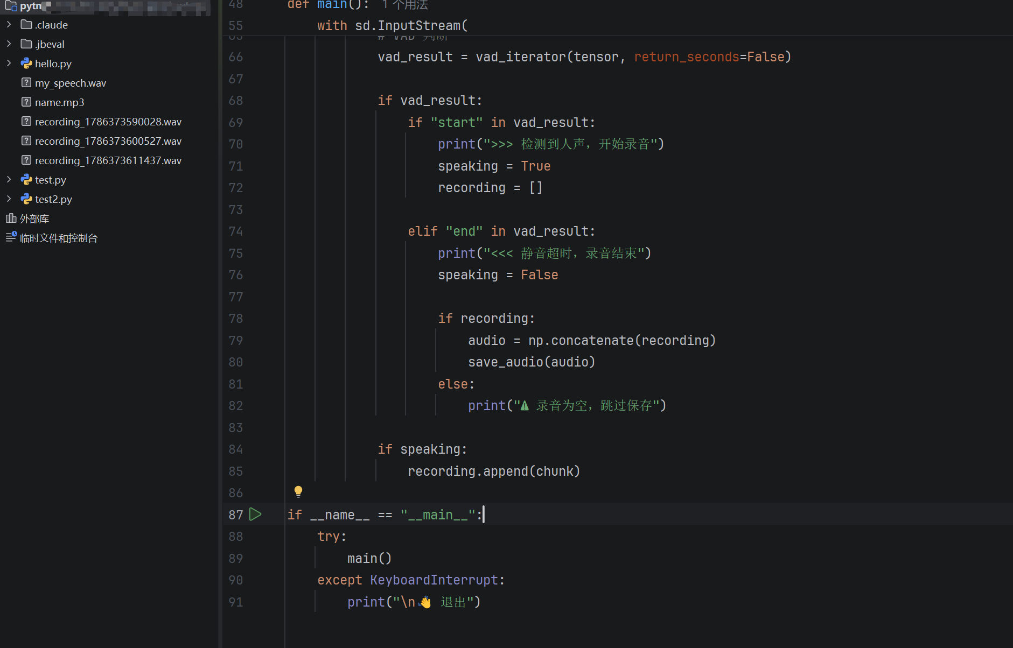Click the name.mp3 file icon

coord(26,102)
